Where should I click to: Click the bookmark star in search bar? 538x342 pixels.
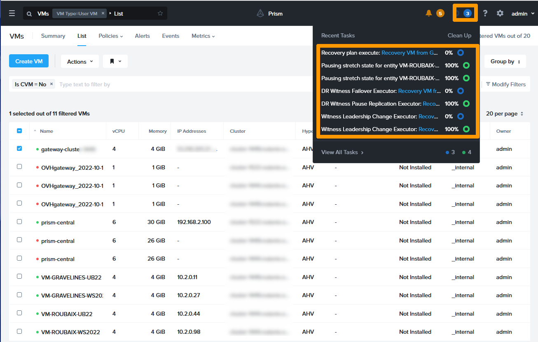[160, 14]
